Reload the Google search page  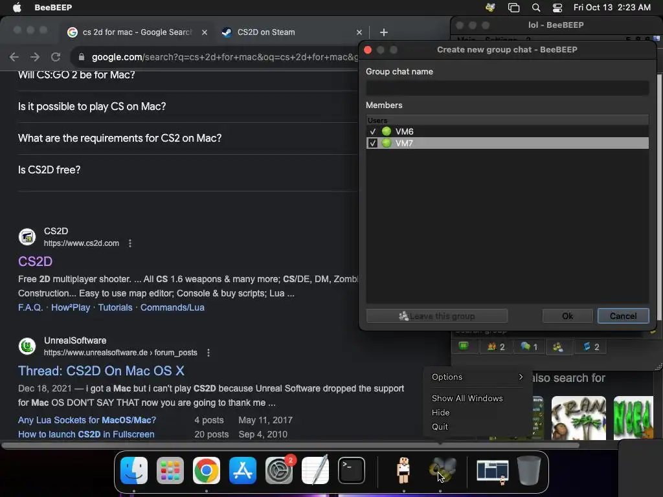56,57
